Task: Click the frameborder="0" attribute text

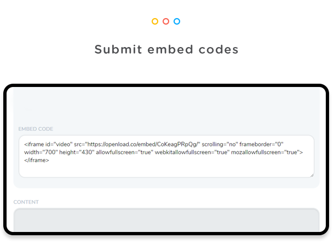Action: [x=261, y=144]
